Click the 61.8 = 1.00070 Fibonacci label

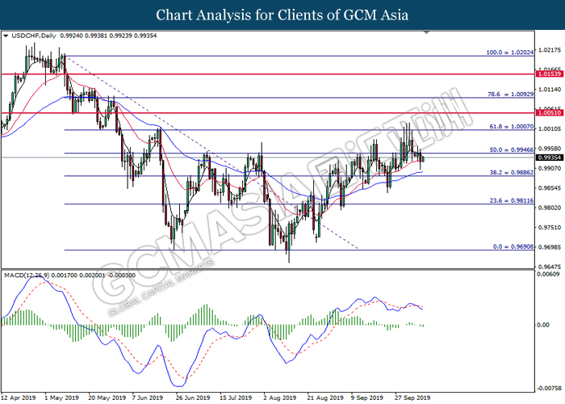pos(512,127)
